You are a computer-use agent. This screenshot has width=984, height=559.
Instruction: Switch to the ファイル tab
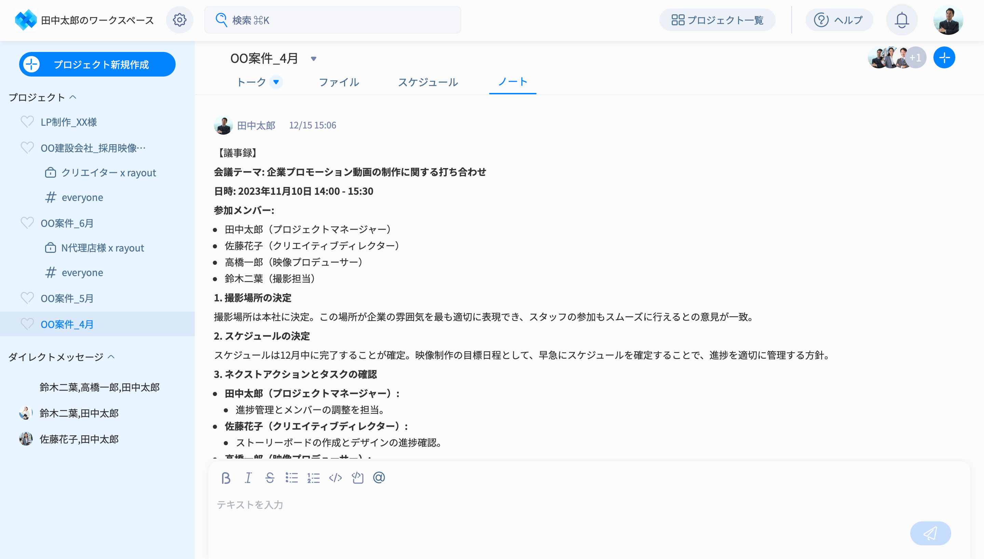pyautogui.click(x=339, y=82)
